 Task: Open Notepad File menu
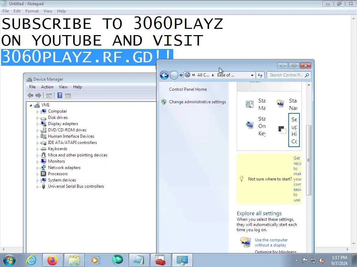point(6,11)
